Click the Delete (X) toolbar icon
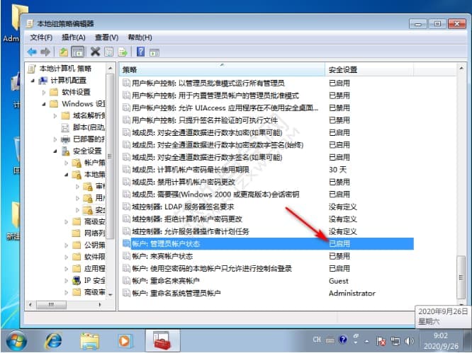This screenshot has height=353, width=472. [x=95, y=52]
